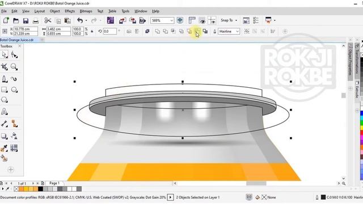Toggle show guidelines button

tap(212, 20)
